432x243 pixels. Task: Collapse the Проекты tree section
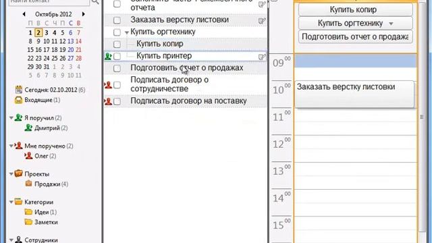point(11,174)
